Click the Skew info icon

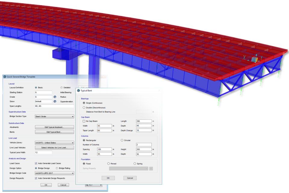[x=55, y=102]
